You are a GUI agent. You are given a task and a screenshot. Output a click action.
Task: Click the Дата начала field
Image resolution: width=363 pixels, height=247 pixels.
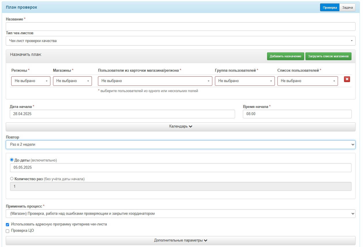pos(122,114)
